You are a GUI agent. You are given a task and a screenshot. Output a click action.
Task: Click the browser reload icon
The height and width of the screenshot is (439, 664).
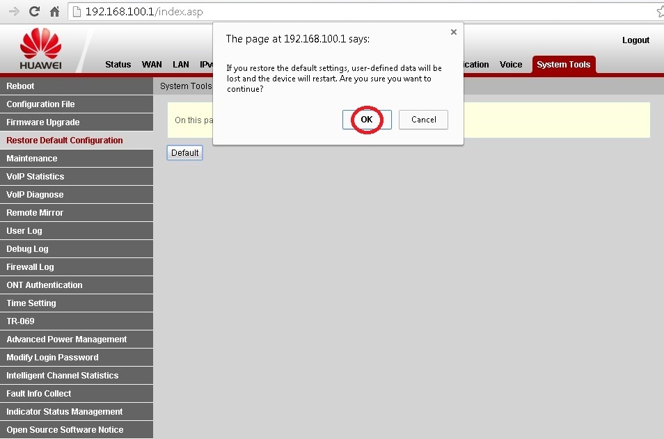(33, 12)
